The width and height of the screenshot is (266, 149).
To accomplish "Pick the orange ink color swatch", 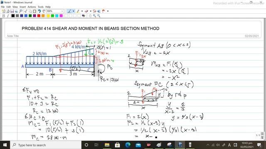I will point(43,16).
